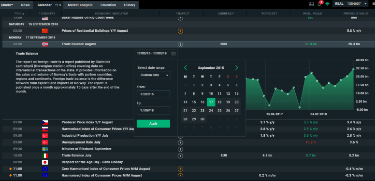Screen dimensions: 375x181
Task: Go to previous month in date picker
Action: click(186, 68)
